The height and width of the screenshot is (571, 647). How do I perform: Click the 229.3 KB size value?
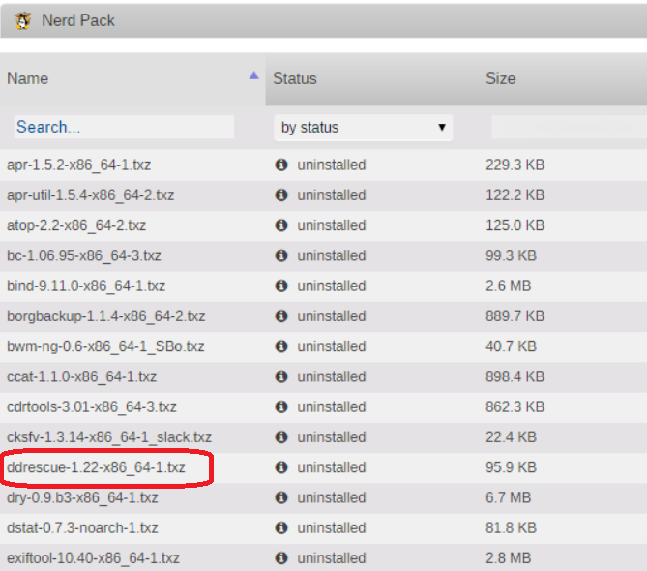coord(515,165)
